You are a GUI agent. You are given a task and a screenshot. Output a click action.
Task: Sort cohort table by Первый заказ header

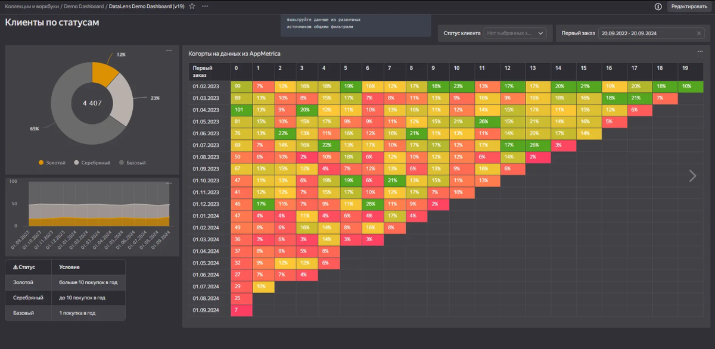pyautogui.click(x=202, y=71)
